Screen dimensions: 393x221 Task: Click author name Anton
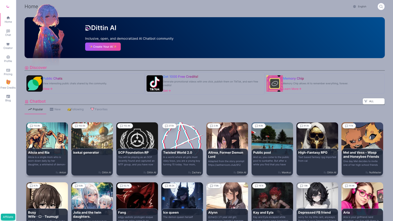coord(63,172)
